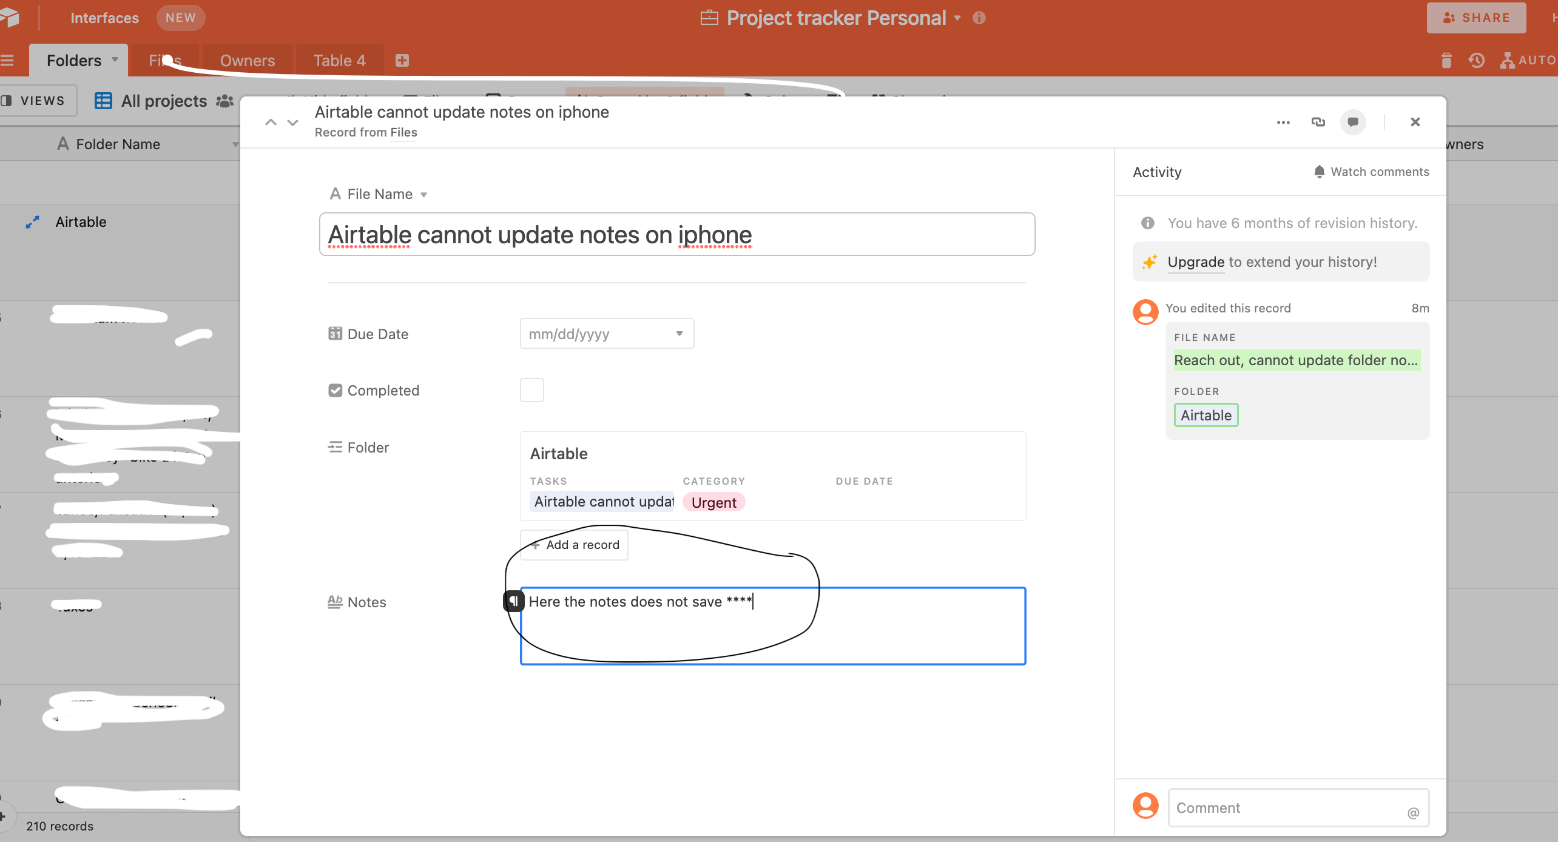Edit the File Name text field
The height and width of the screenshot is (842, 1558).
tap(677, 234)
